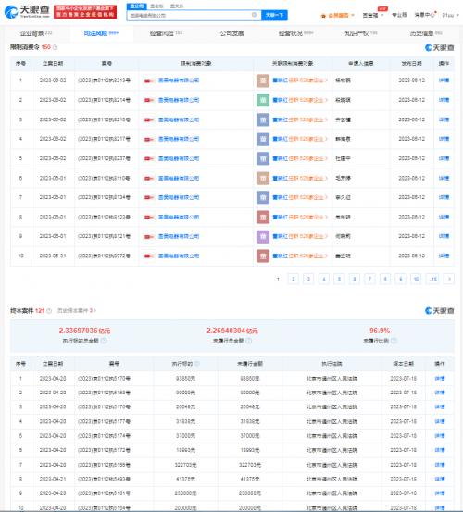Click the 230000元 执行标的 cell

coord(185,493)
